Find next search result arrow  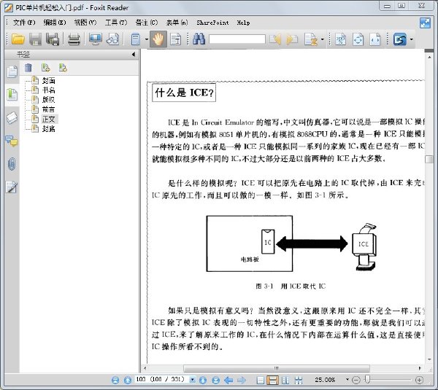(293, 39)
